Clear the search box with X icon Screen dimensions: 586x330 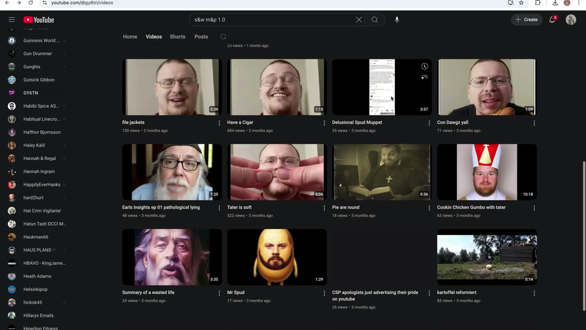[359, 20]
